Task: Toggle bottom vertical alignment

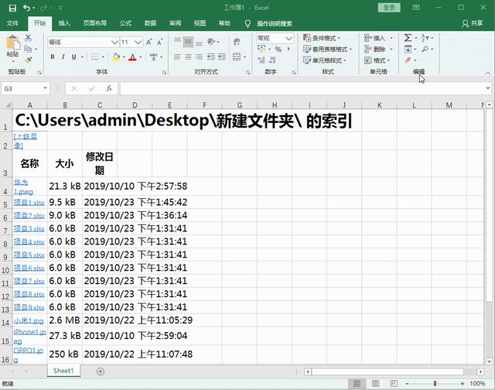Action: tap(199, 42)
